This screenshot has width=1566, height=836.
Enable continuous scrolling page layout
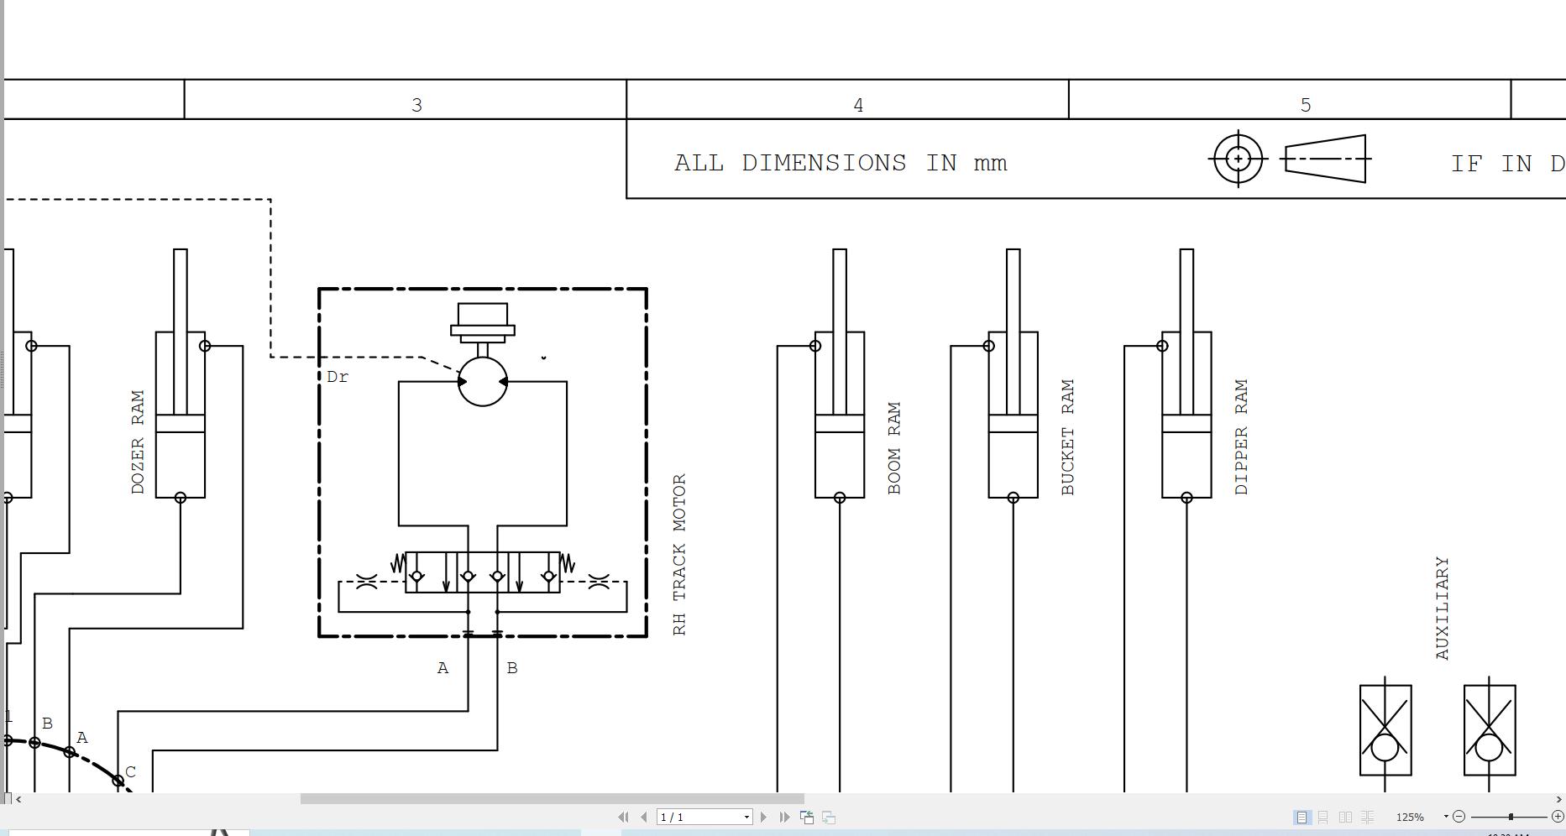1322,817
